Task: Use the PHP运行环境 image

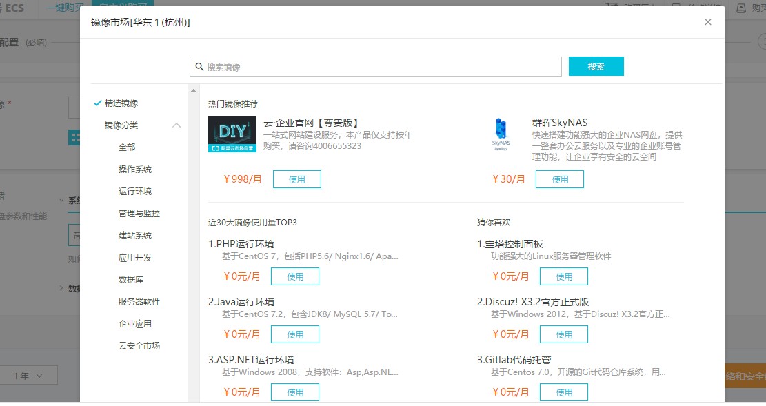Action: point(295,276)
